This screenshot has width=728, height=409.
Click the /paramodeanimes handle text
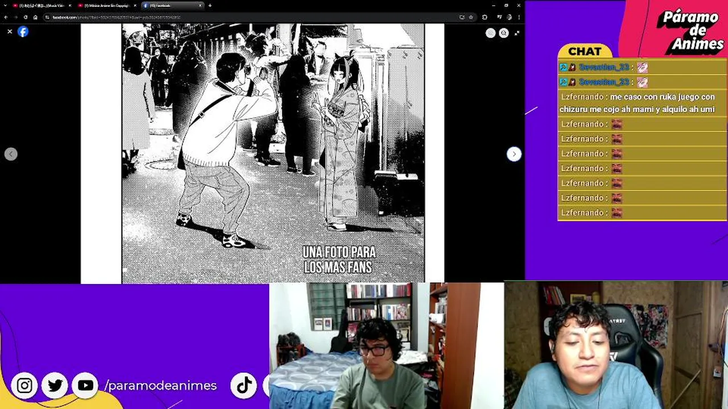click(x=161, y=386)
